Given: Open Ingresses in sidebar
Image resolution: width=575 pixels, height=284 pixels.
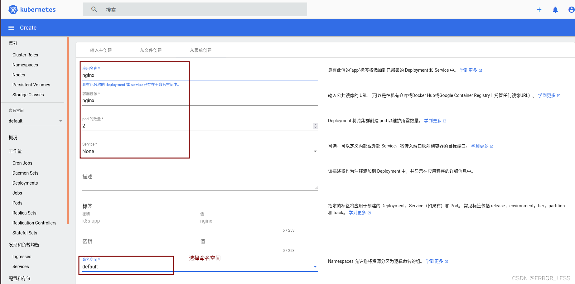Looking at the screenshot, I should click(22, 257).
